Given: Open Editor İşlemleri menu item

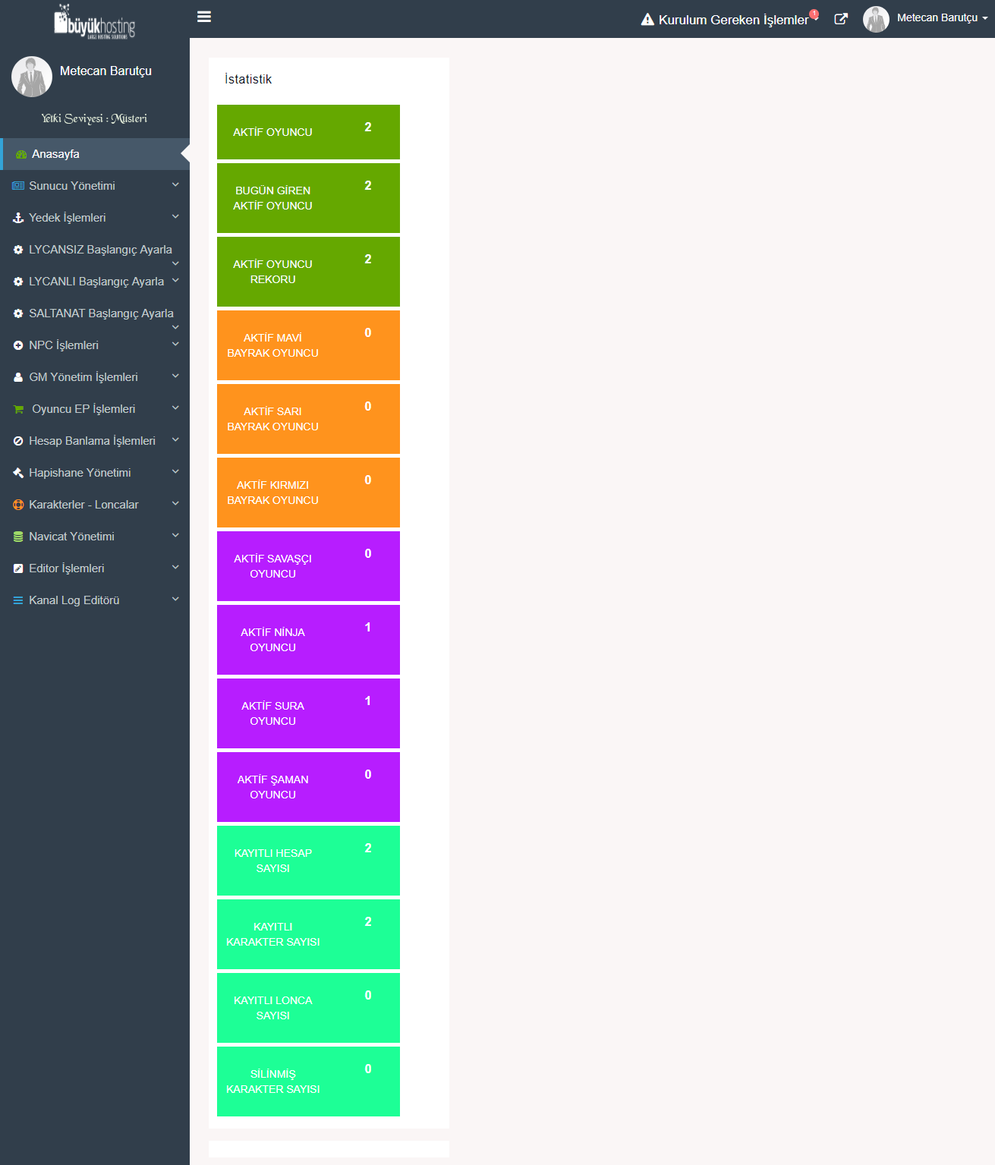Looking at the screenshot, I should point(67,568).
